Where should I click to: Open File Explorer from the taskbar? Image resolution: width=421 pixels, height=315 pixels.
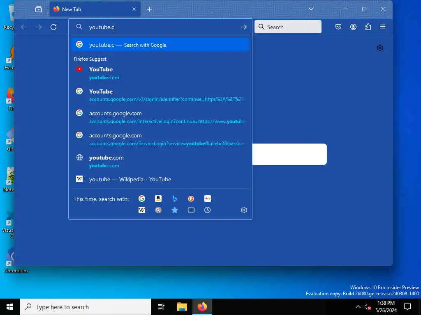[182, 307]
